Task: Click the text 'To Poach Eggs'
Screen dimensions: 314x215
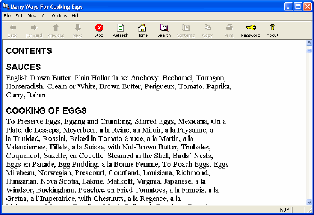Action: (186, 165)
